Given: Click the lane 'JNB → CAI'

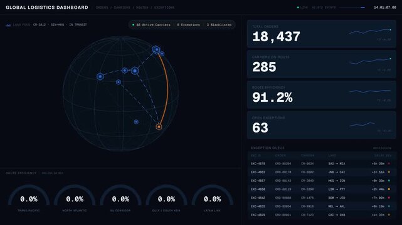Looking at the screenshot, I should 337,172.
